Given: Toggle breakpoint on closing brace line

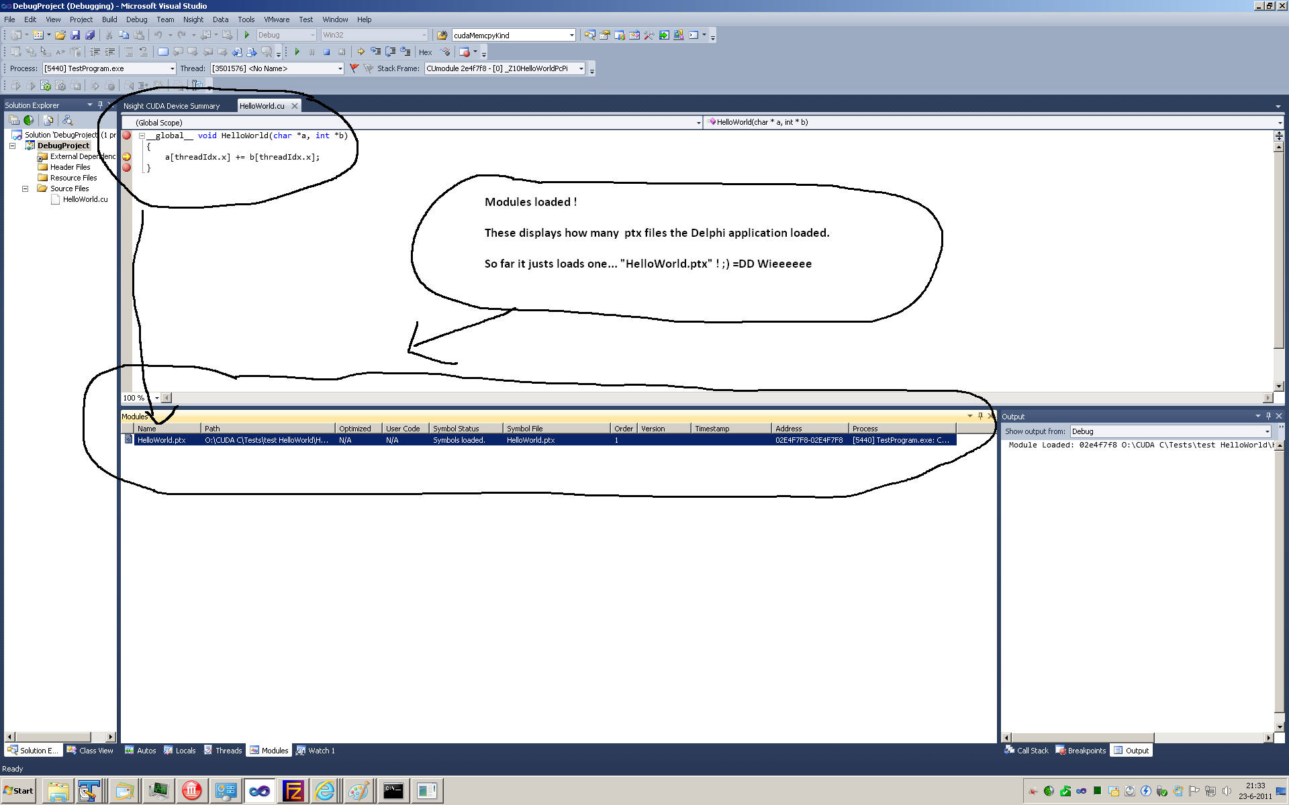Looking at the screenshot, I should (x=127, y=168).
